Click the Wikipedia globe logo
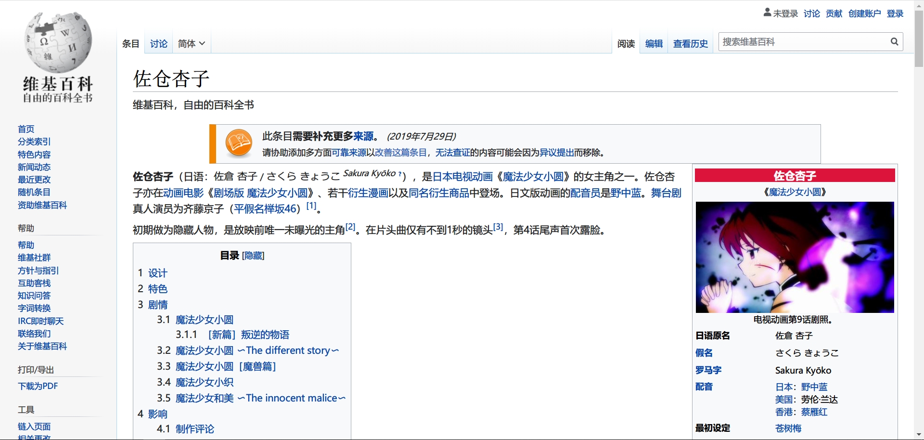This screenshot has width=924, height=440. tap(58, 42)
